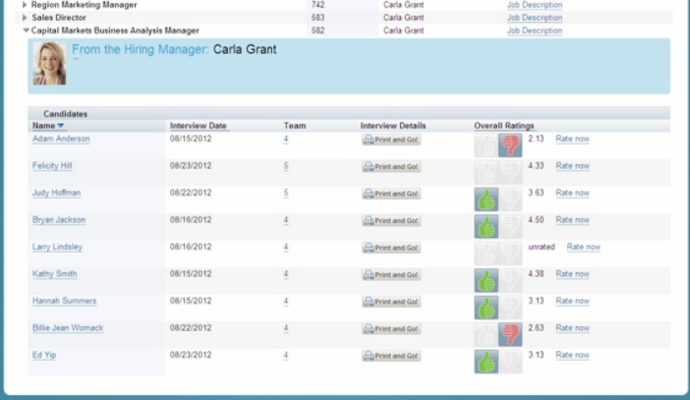Expand the Sales Director row
This screenshot has width=690, height=400.
click(25, 18)
